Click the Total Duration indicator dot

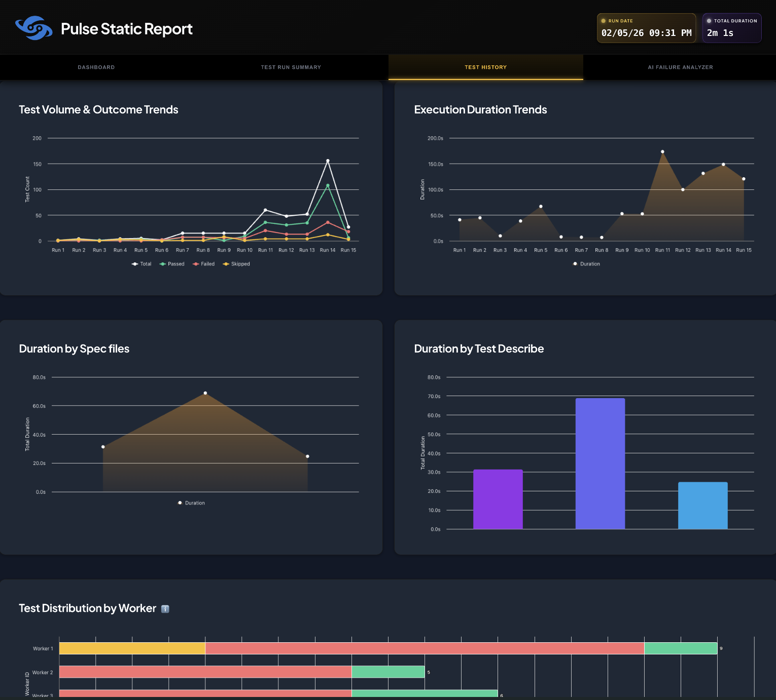(x=709, y=21)
